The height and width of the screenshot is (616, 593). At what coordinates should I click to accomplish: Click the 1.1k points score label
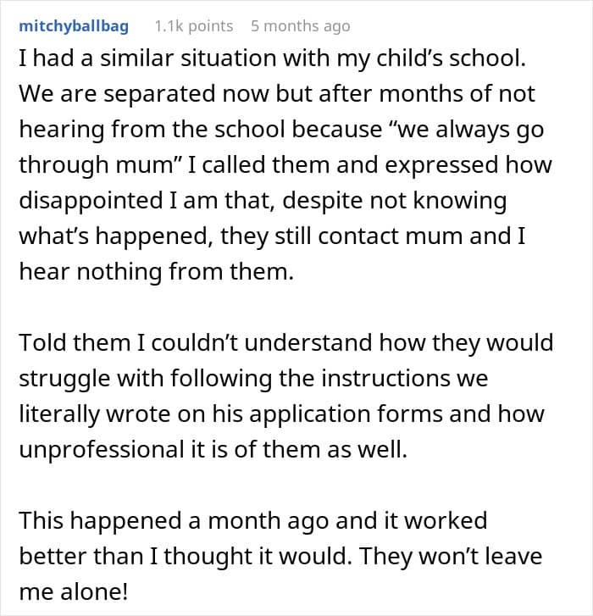[194, 26]
